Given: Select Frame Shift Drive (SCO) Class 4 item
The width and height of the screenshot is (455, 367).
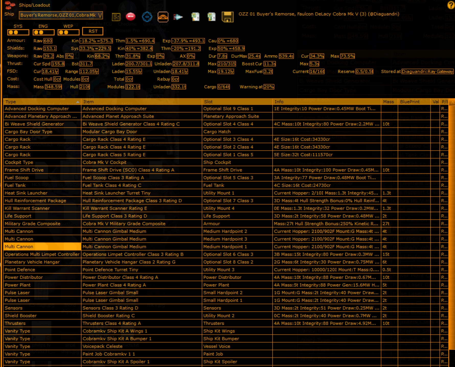Looking at the screenshot, I should coord(141,170).
